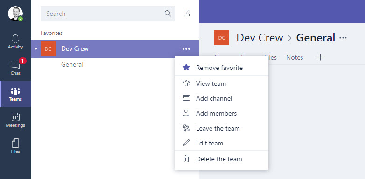This screenshot has width=365, height=179.
Task: Choose Leave the team
Action: click(x=222, y=128)
